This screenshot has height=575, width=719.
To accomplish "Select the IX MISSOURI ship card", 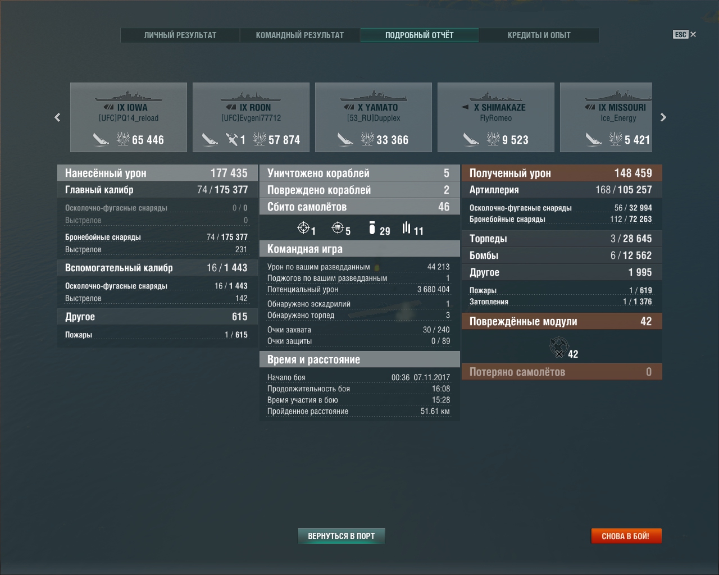I will tap(606, 117).
